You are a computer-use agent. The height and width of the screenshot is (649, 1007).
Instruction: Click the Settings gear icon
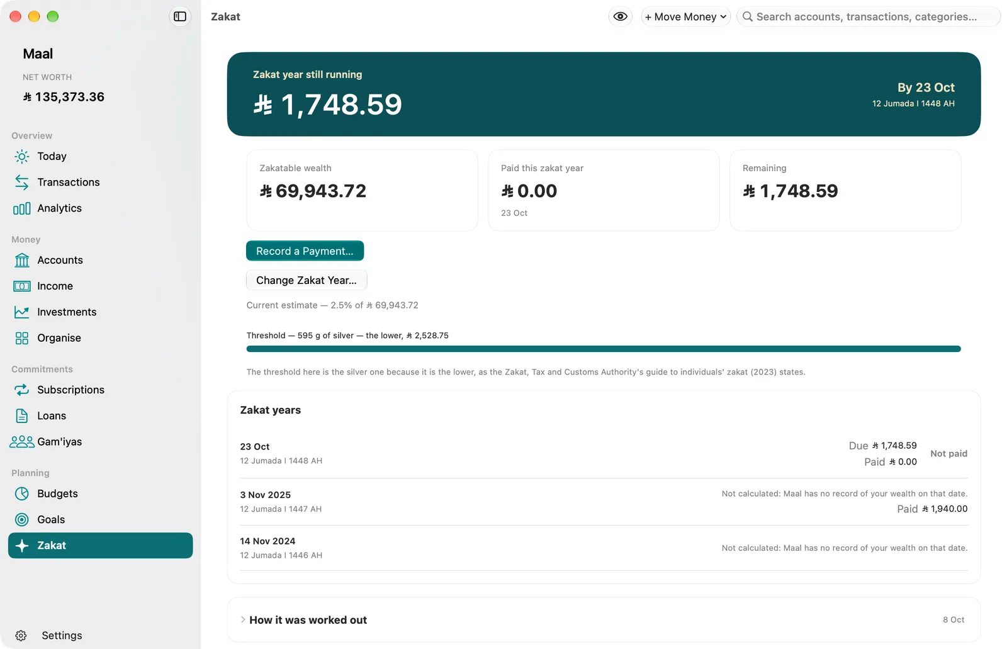point(21,636)
